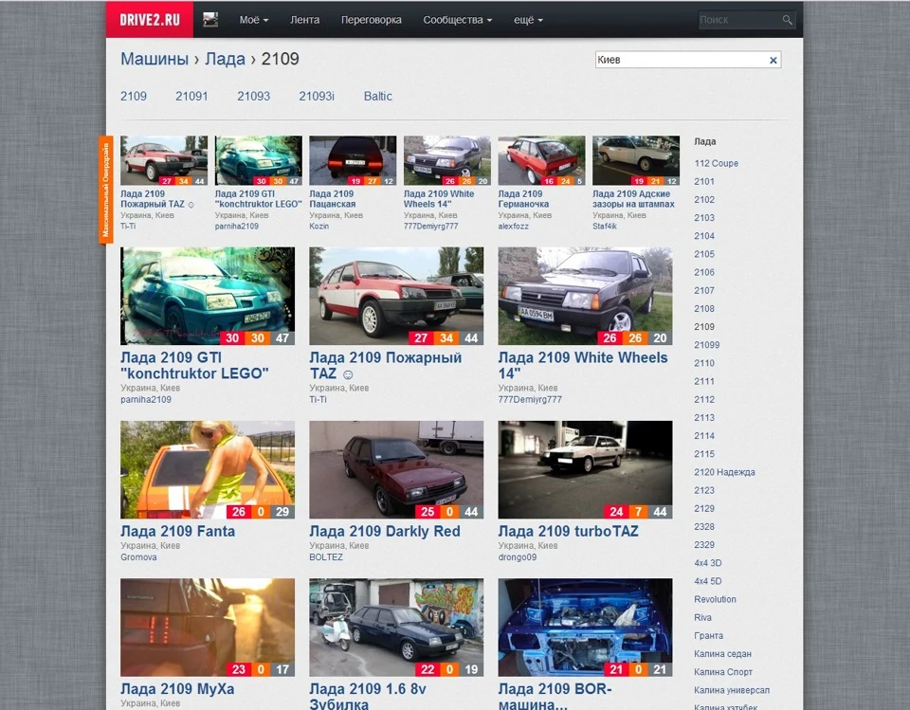This screenshot has width=910, height=710.
Task: Open Лада 2109 BOR-машина engine bay photo
Action: tap(585, 627)
